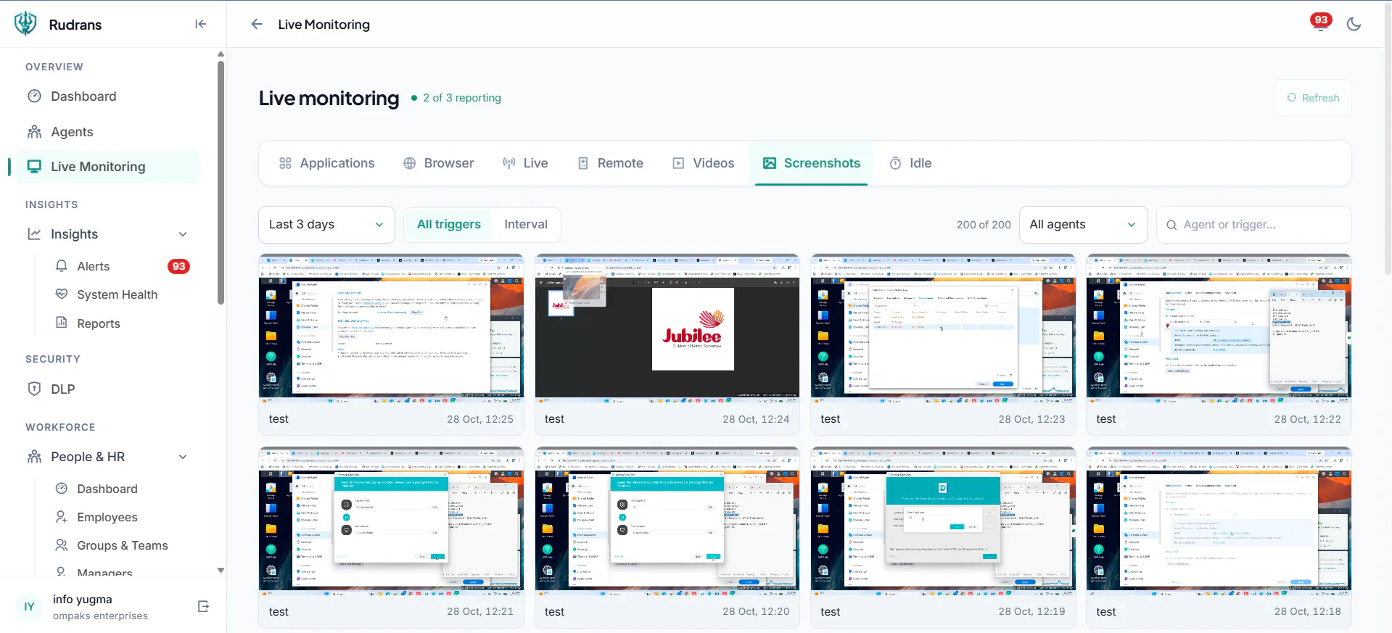Open the screenshot from 28 Oct, 12:25
Viewport: 1392px width, 633px height.
[x=392, y=344]
